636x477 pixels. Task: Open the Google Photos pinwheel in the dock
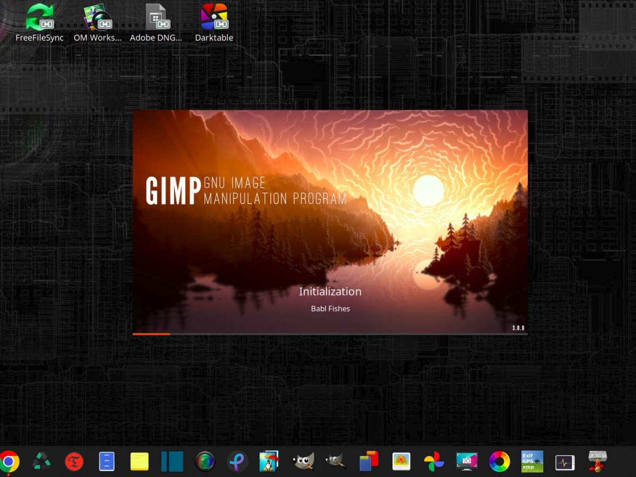coord(434,462)
